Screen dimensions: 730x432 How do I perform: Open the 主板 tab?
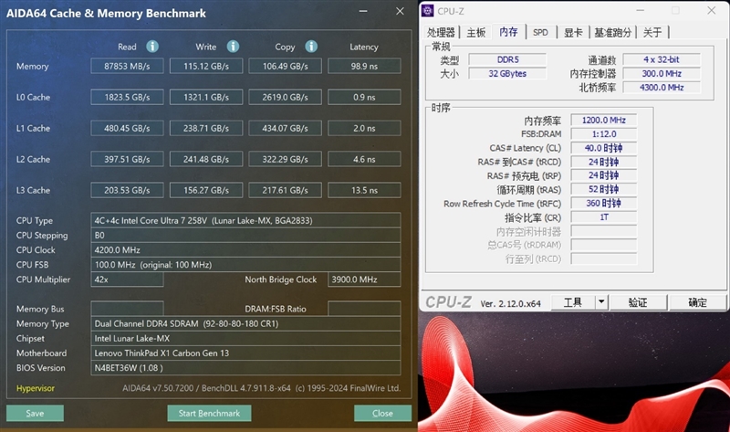[476, 32]
